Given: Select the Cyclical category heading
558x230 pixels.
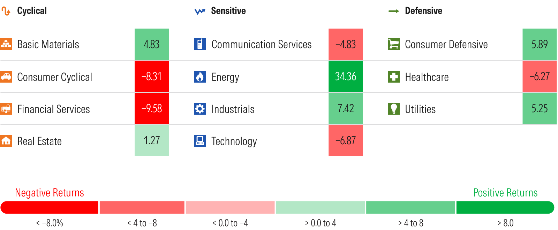Looking at the screenshot, I should (32, 11).
